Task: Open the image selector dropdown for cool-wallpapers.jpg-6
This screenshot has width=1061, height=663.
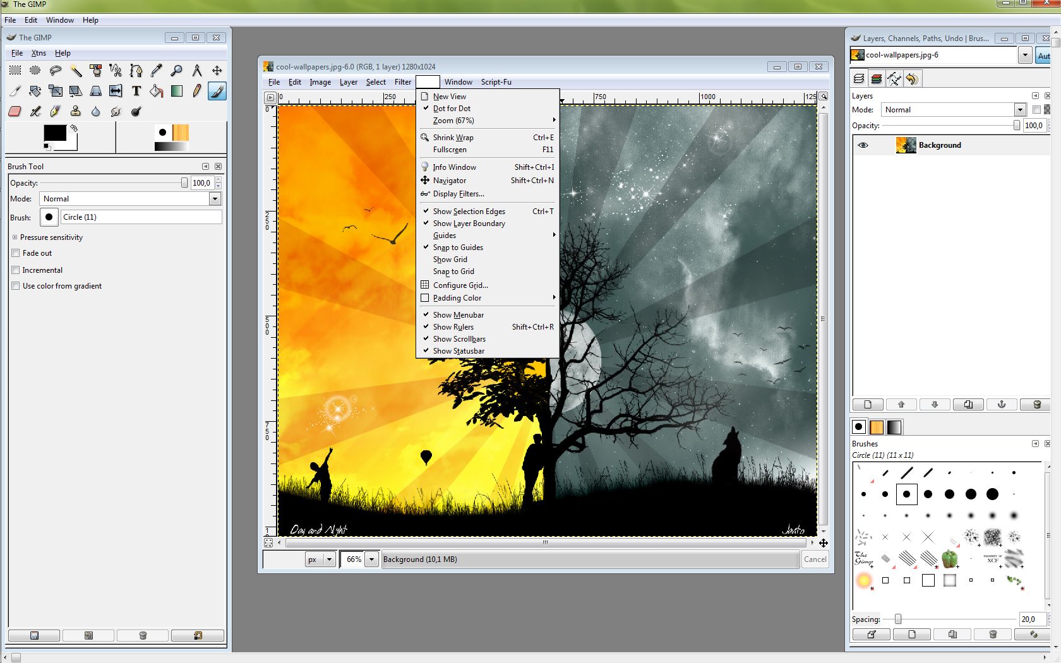Action: (1025, 56)
